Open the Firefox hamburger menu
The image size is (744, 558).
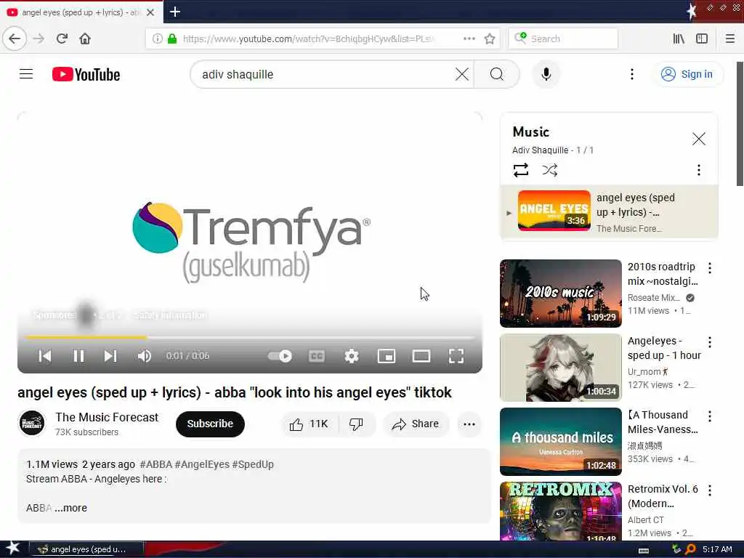click(729, 39)
